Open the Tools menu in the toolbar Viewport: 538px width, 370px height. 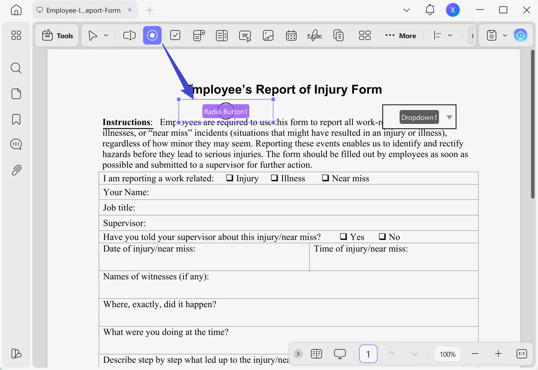pyautogui.click(x=57, y=35)
